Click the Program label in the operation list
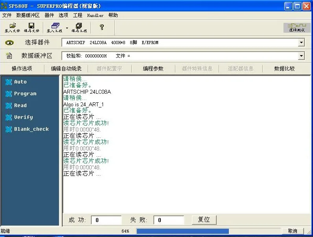Image resolution: width=313 pixels, height=237 pixels. point(25,94)
